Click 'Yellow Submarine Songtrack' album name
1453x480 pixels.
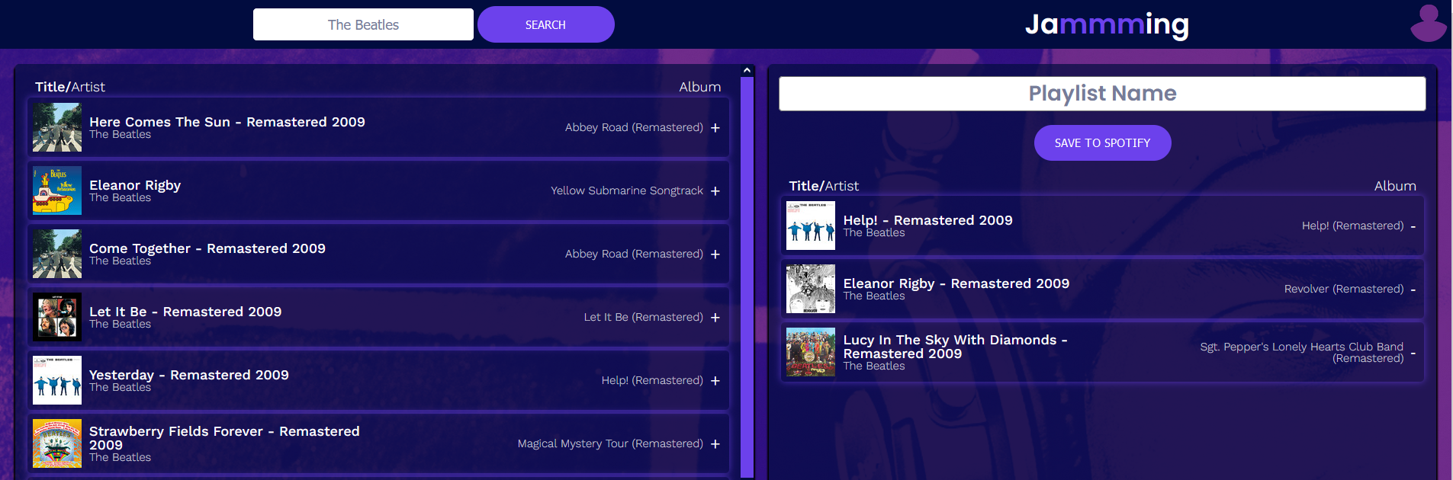tap(627, 190)
